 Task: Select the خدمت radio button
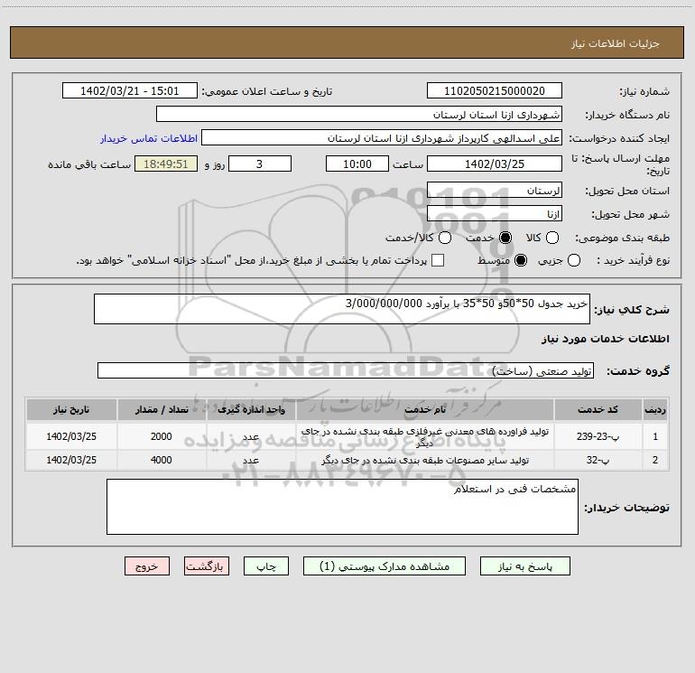tap(505, 238)
